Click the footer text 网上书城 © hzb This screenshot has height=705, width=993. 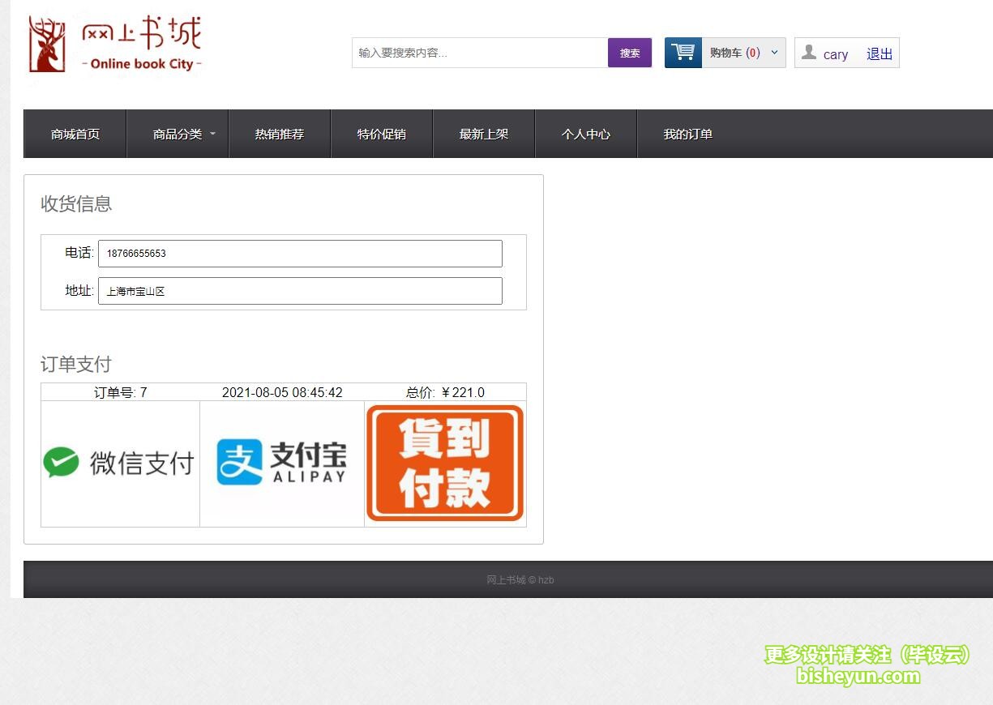click(520, 579)
